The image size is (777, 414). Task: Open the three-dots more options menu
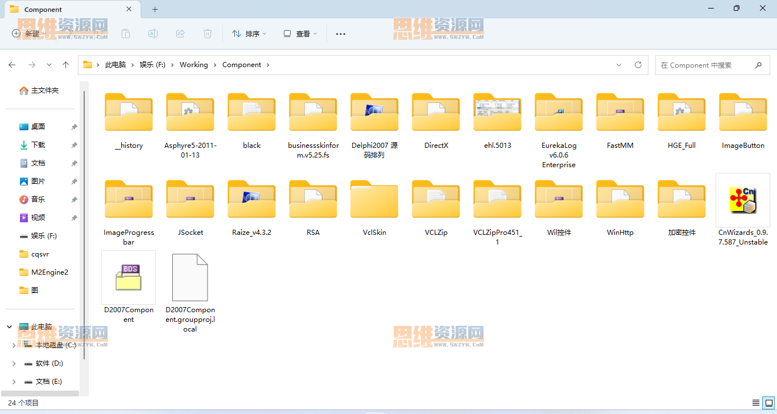tap(341, 34)
